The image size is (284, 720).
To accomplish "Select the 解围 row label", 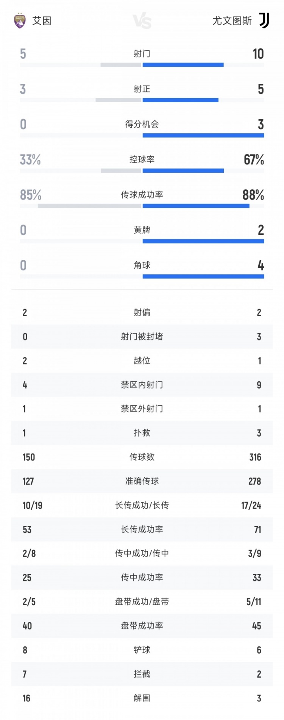I will pyautogui.click(x=142, y=698).
